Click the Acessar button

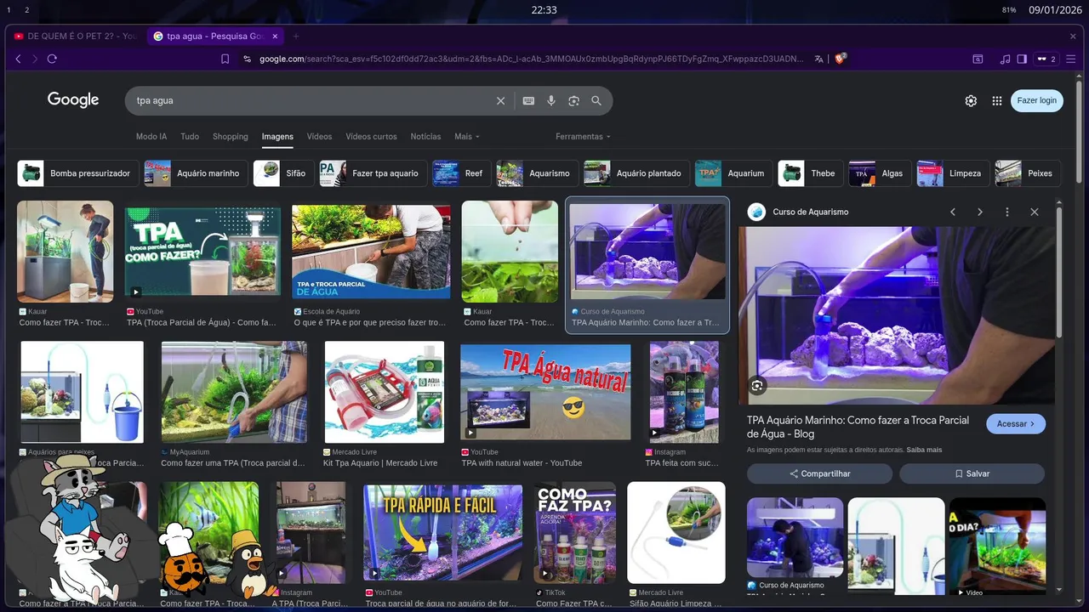pyautogui.click(x=1016, y=423)
